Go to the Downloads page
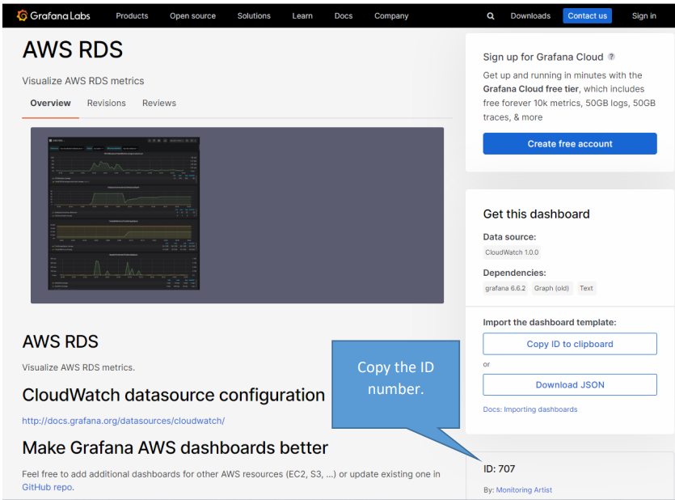Screen dimensions: 675x500 click(x=530, y=16)
